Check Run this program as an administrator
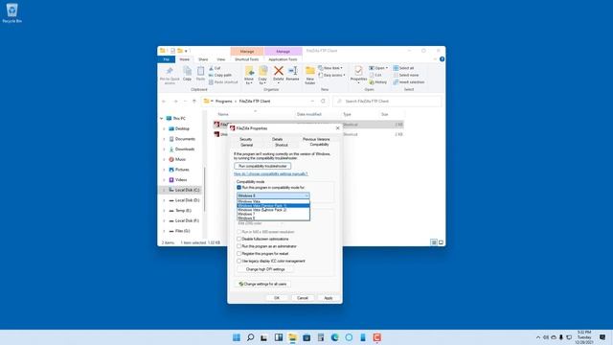 click(238, 246)
